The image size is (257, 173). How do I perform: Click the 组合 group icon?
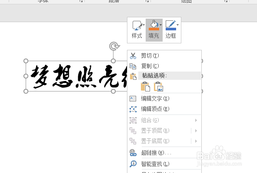coord(133,121)
